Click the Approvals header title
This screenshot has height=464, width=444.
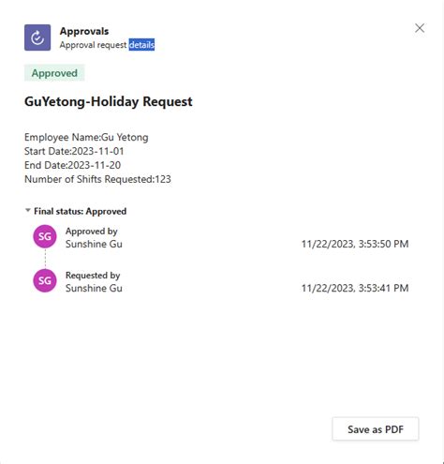[84, 31]
